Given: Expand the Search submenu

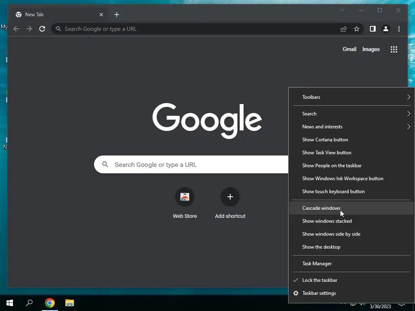Looking at the screenshot, I should click(x=351, y=114).
